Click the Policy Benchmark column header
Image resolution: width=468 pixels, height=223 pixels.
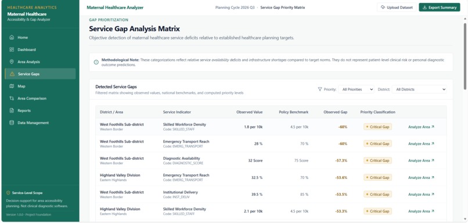(x=294, y=112)
